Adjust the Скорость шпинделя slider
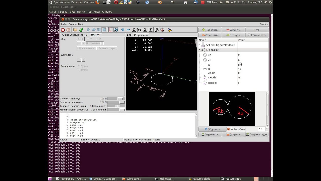 [x=116, y=102]
